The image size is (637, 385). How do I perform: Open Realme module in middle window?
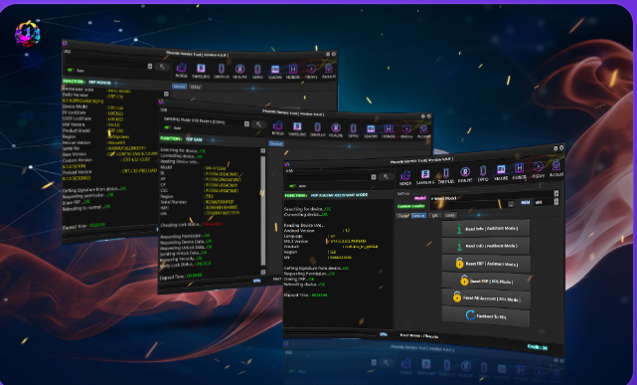coord(336,130)
